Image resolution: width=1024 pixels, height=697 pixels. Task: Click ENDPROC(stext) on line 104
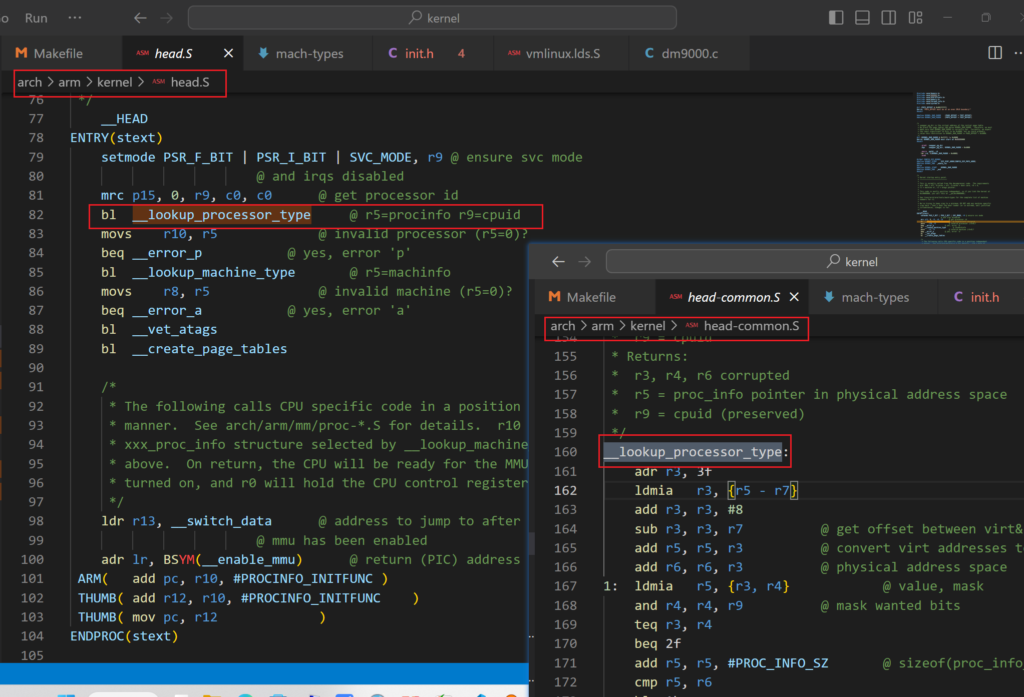124,636
